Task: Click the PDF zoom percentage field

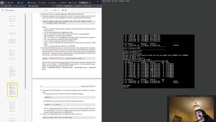Action: coord(55,10)
